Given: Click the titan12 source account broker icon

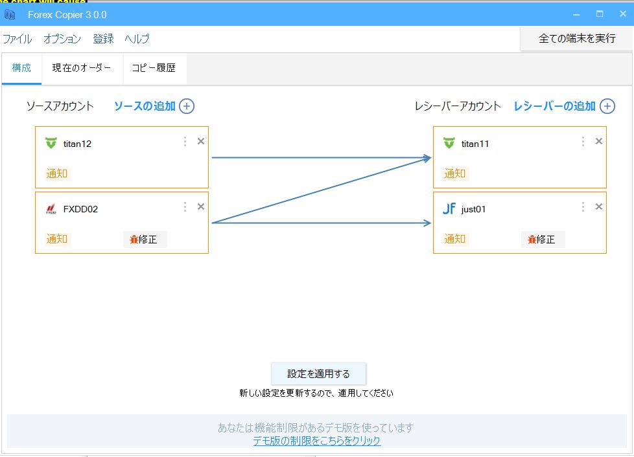Looking at the screenshot, I should [52, 143].
